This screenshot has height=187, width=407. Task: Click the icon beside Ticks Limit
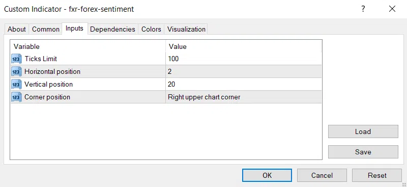(x=17, y=59)
